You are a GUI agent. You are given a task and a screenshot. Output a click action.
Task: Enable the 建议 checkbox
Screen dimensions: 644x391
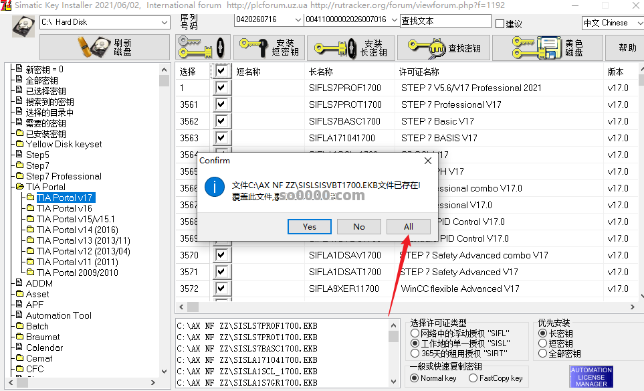click(500, 24)
